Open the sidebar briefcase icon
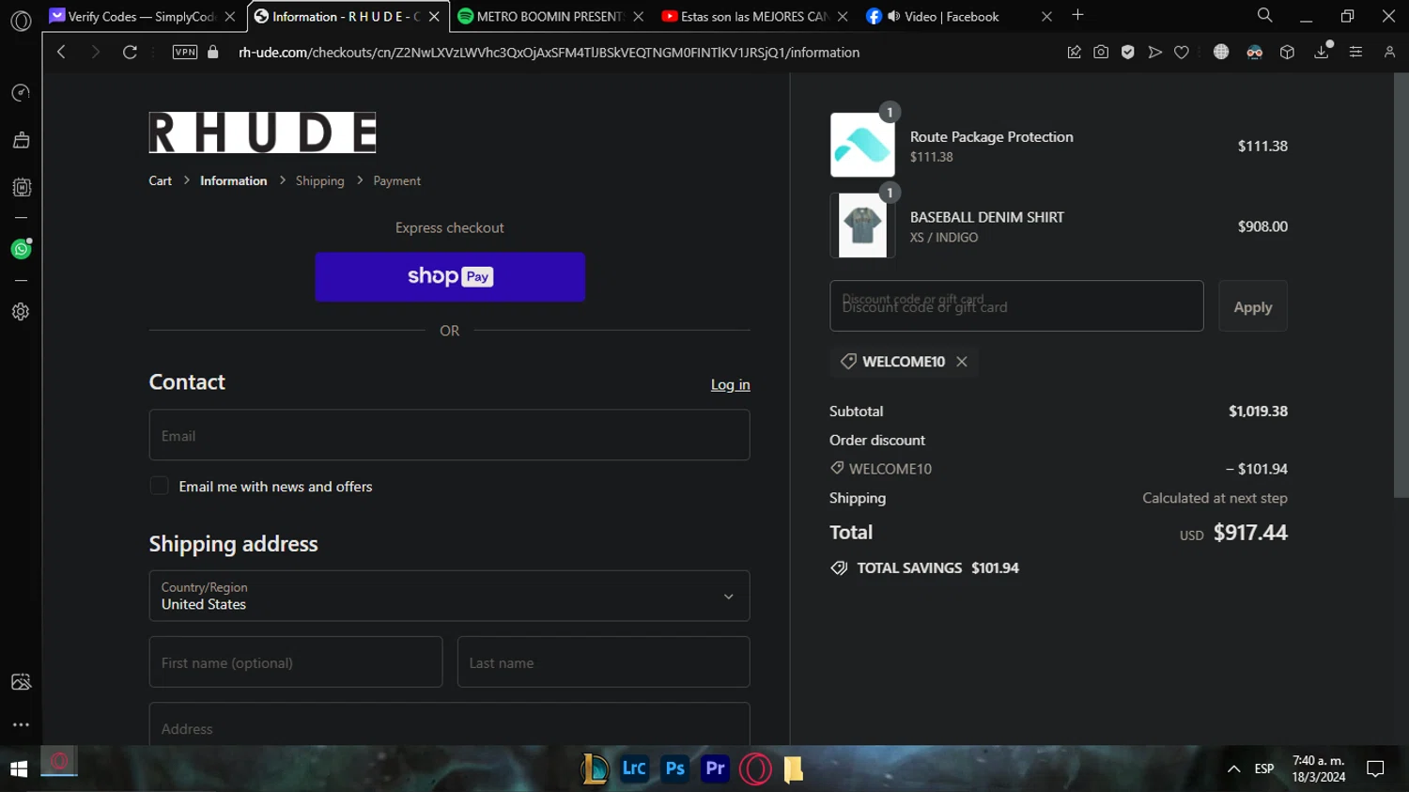 point(21,140)
